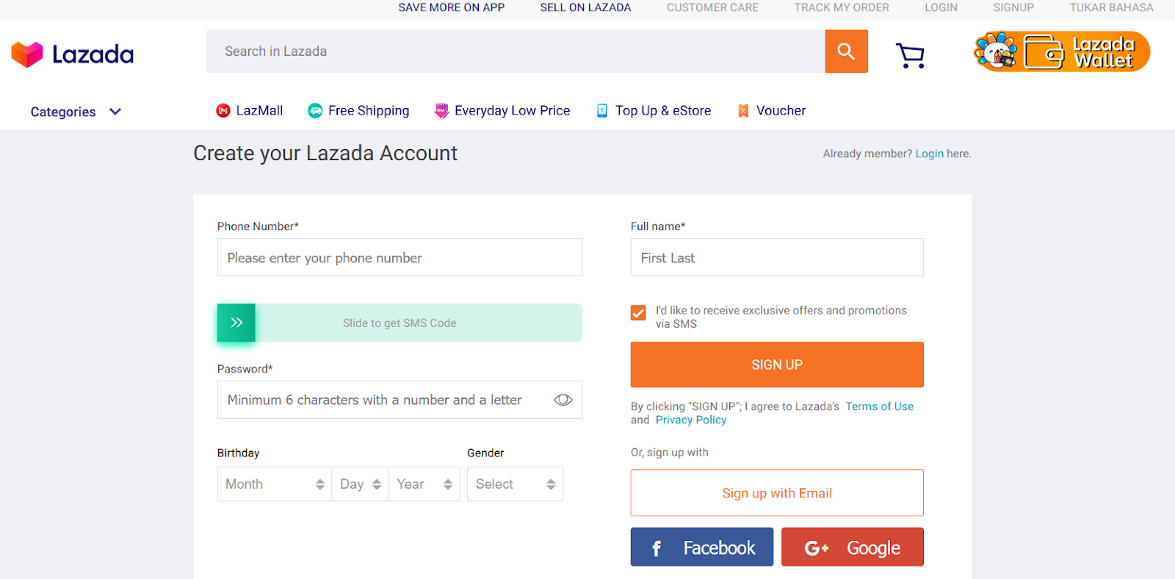Viewport: 1175px width, 579px height.
Task: Click the Lazada wordmark text
Action: [93, 54]
